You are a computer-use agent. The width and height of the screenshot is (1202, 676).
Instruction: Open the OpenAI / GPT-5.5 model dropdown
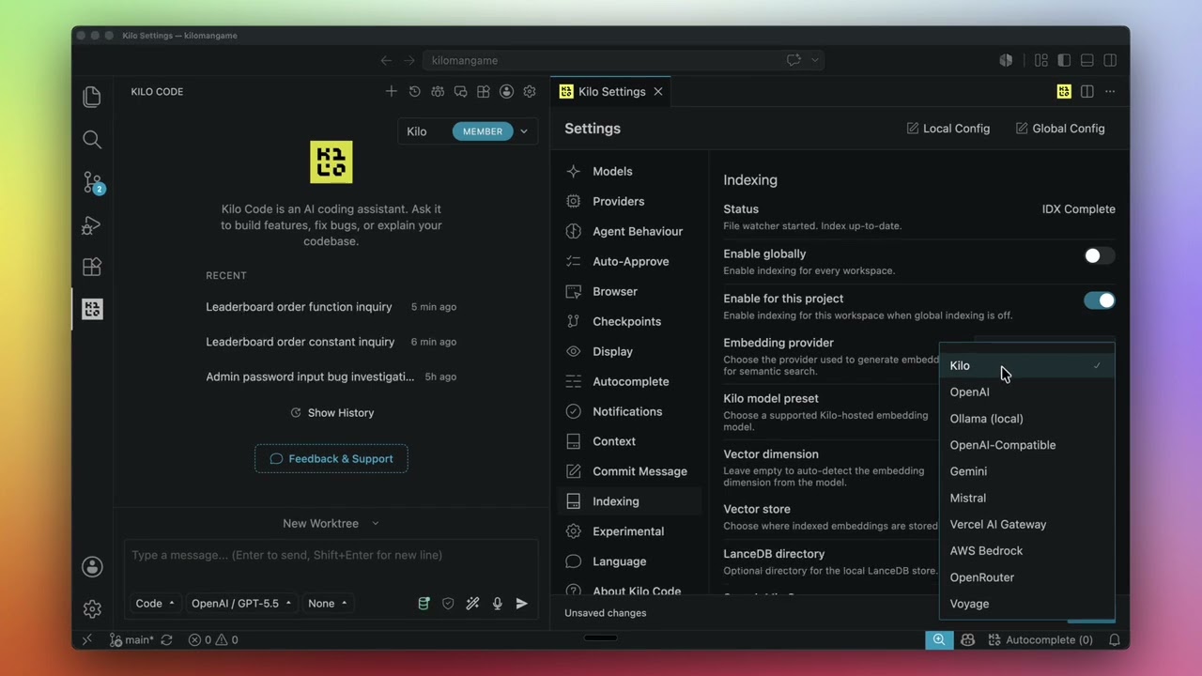[241, 604]
